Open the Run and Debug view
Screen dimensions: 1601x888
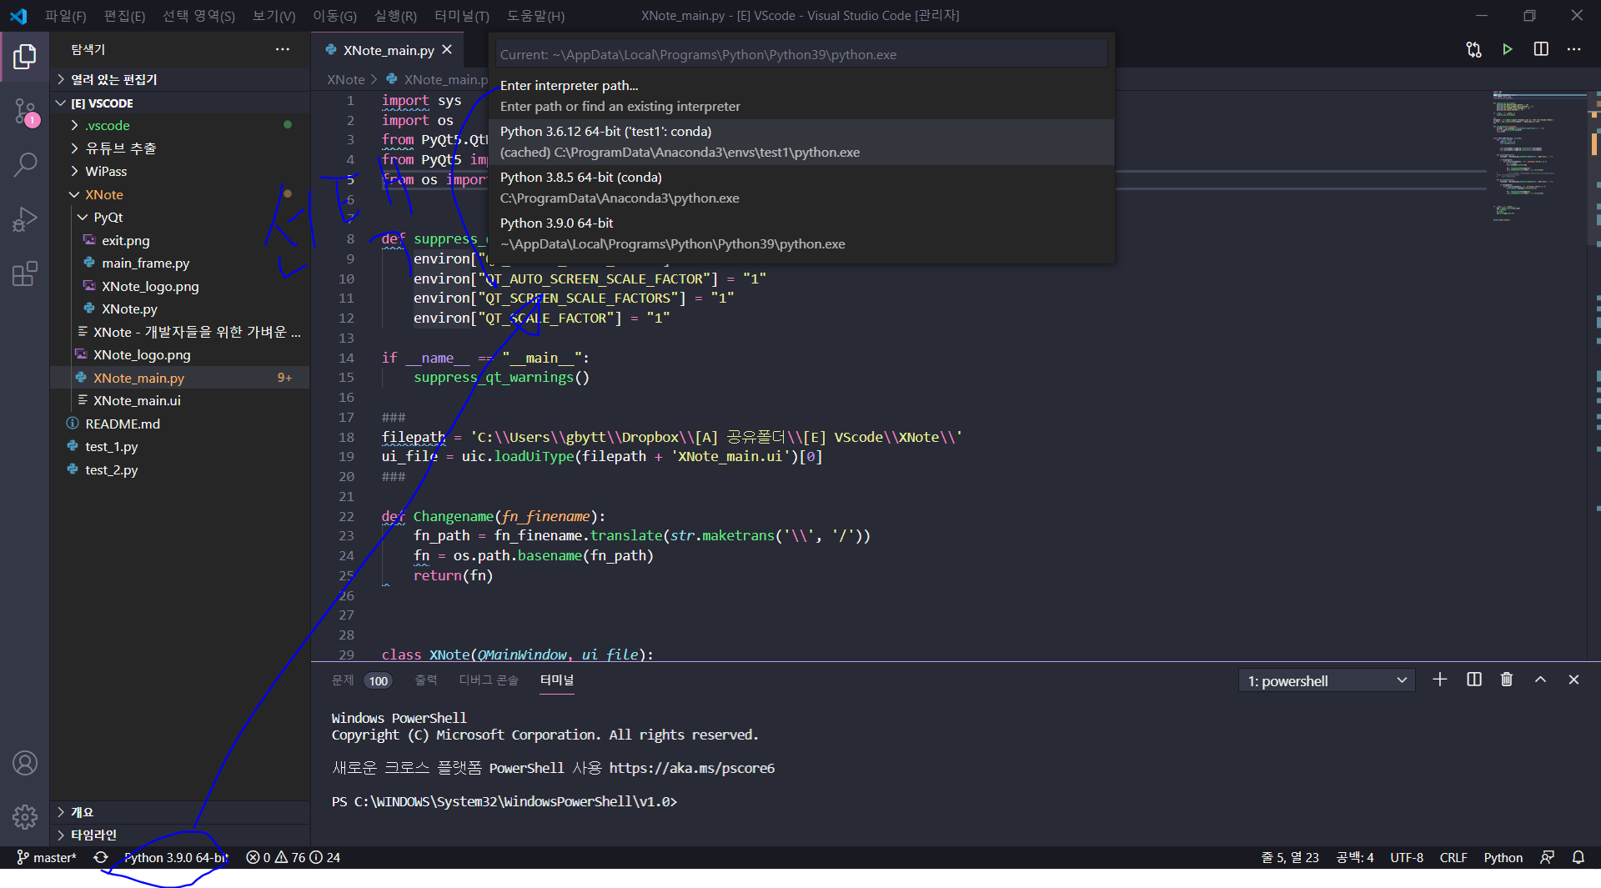point(25,219)
